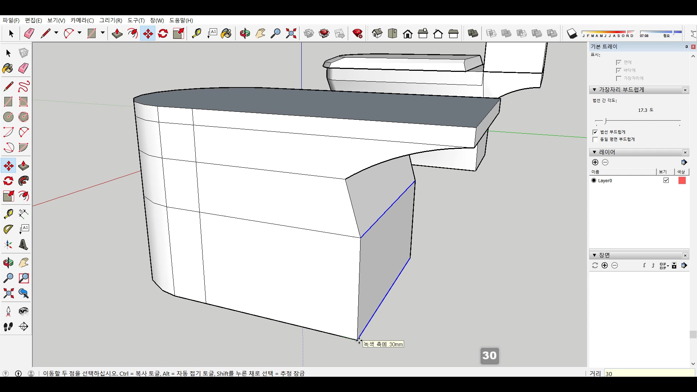Enable the 동일 평면 부드럽게 checkbox
The height and width of the screenshot is (392, 697).
[595, 139]
